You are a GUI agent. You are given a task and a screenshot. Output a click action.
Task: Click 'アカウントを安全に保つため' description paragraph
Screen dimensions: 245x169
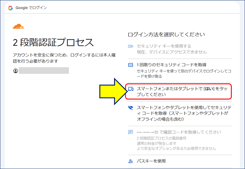pos(64,58)
